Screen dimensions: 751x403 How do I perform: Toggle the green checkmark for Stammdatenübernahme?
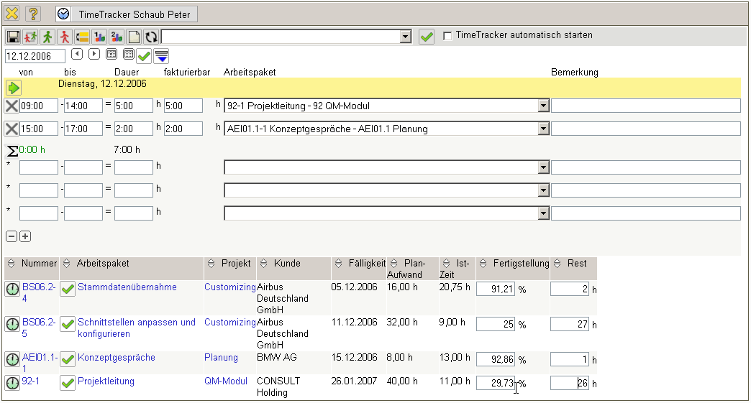68,289
